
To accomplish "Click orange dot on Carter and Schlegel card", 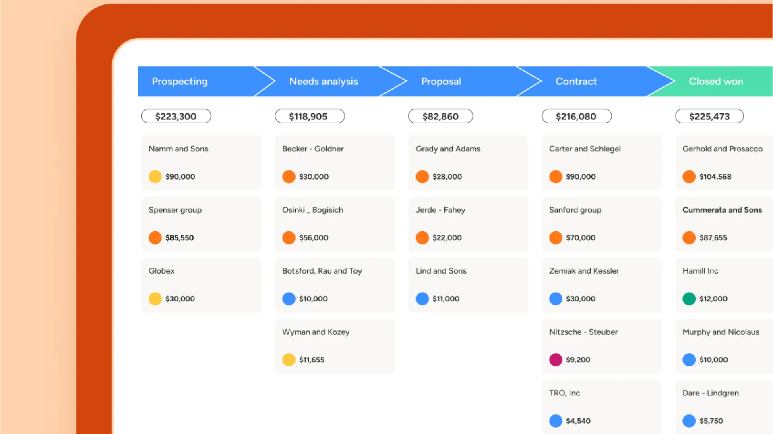I will (556, 176).
